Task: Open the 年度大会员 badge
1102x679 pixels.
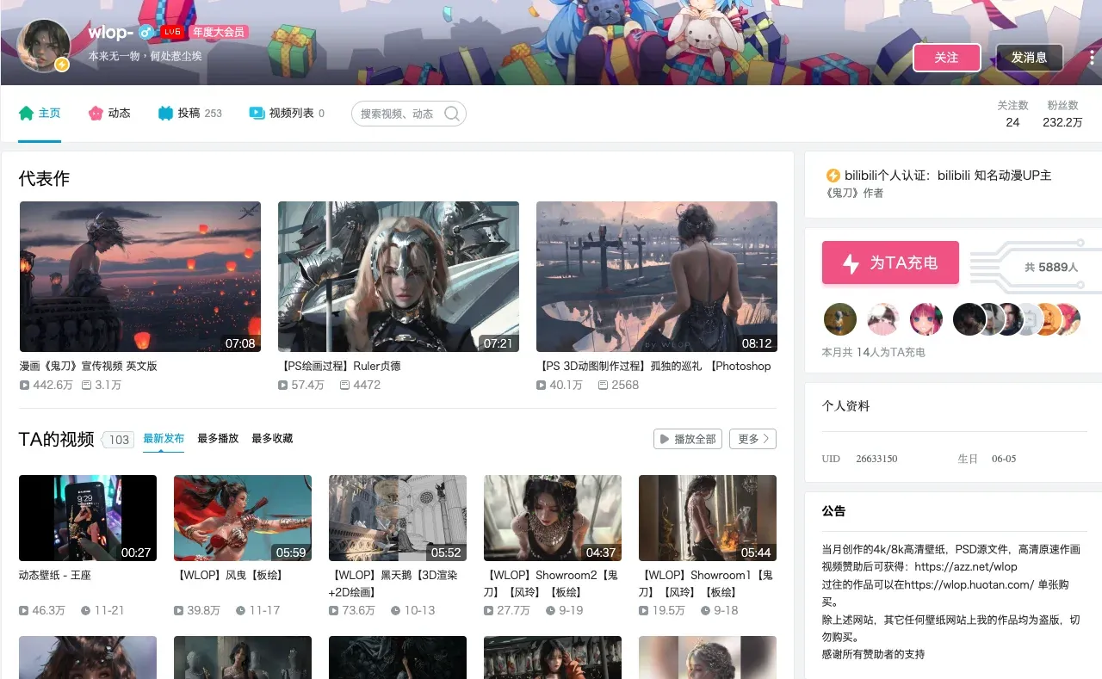Action: point(219,32)
